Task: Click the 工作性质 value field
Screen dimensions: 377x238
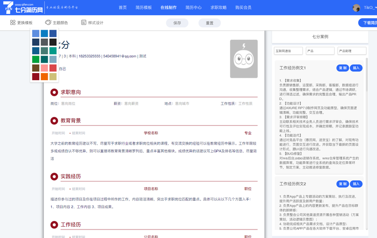Action: click(246, 104)
